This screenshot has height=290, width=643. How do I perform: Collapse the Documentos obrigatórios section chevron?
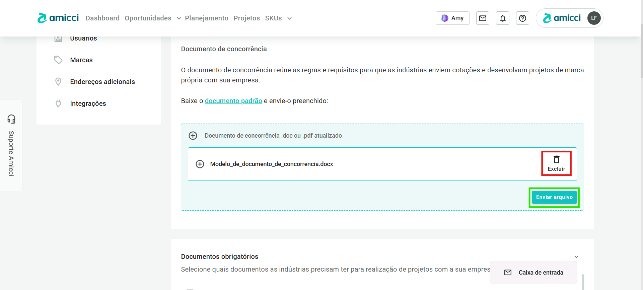point(576,257)
